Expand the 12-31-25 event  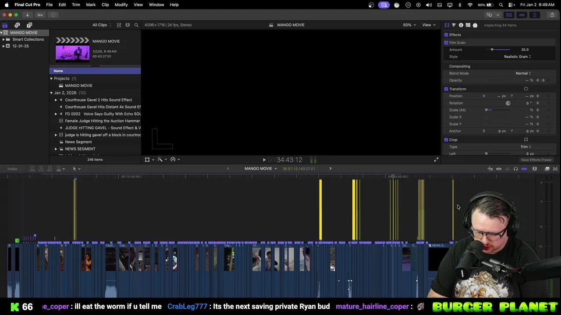4,46
